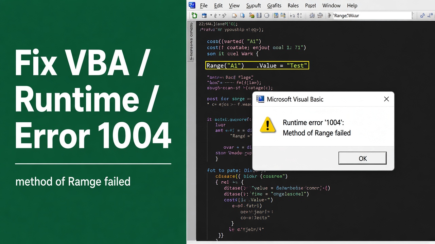Click the blue curly icon near toolbar's right end
This screenshot has height=244, width=435.
click(422, 15)
